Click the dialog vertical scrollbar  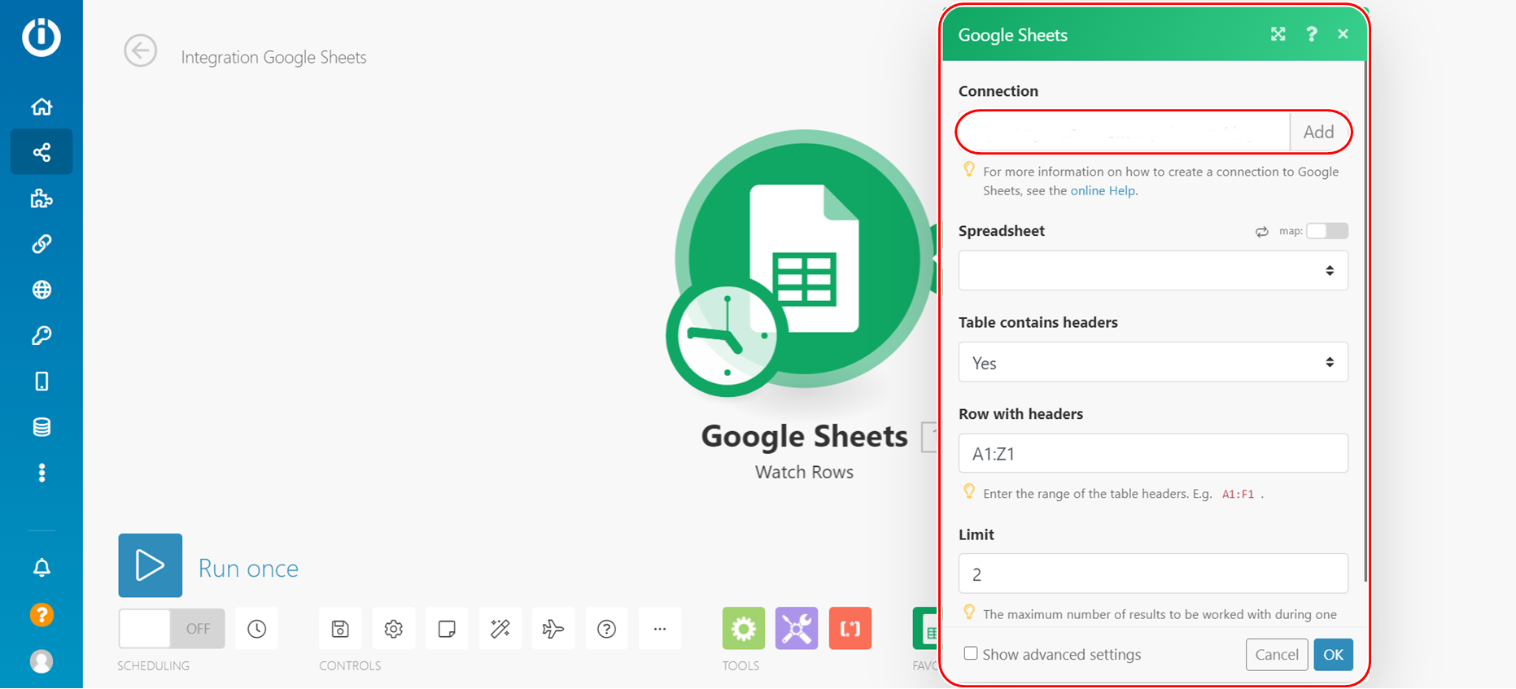tap(1365, 321)
